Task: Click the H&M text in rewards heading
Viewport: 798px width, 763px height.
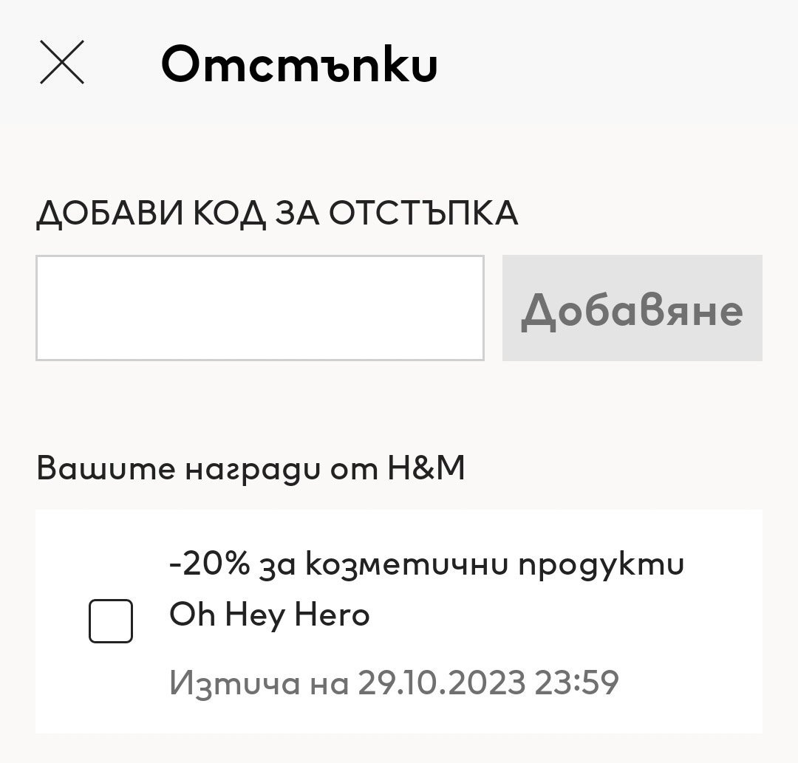Action: tap(426, 468)
